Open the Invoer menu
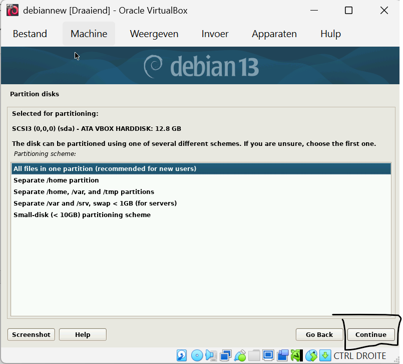The image size is (403, 364). tap(215, 34)
